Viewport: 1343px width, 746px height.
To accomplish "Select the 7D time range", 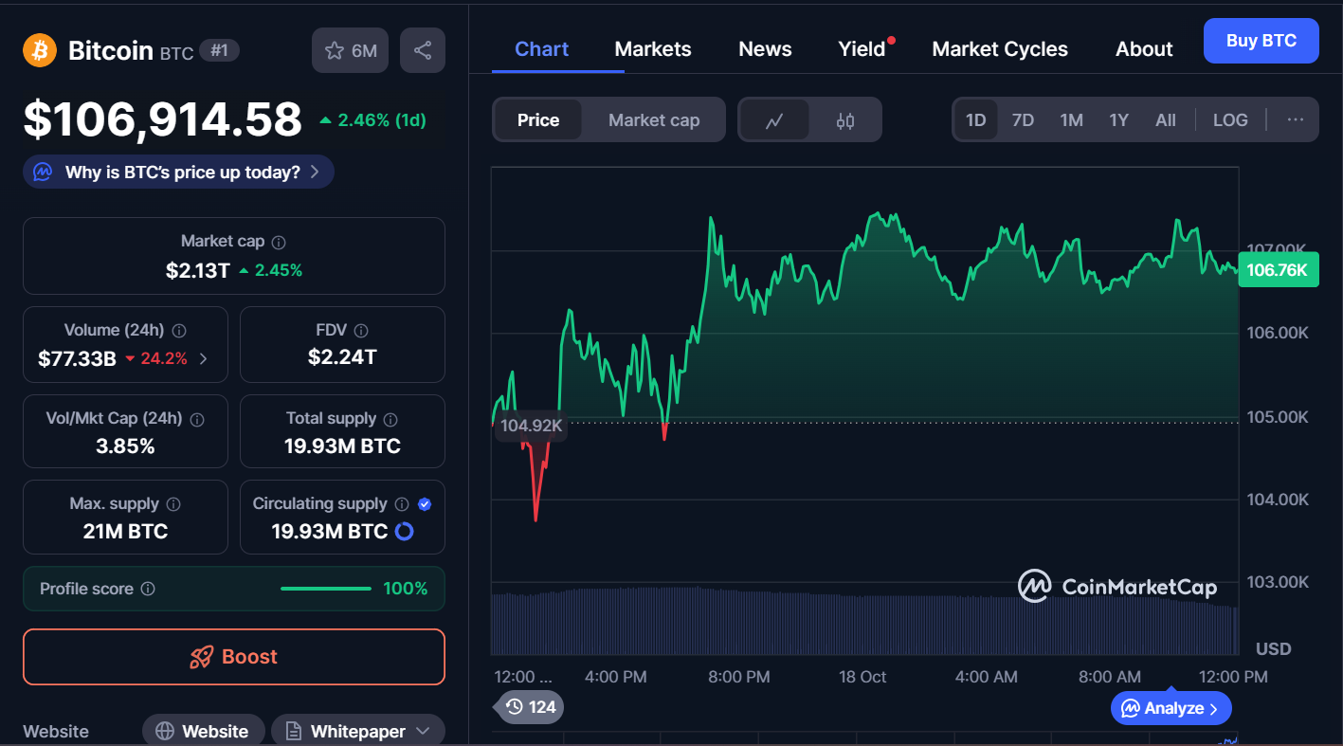I will pyautogui.click(x=1023, y=120).
